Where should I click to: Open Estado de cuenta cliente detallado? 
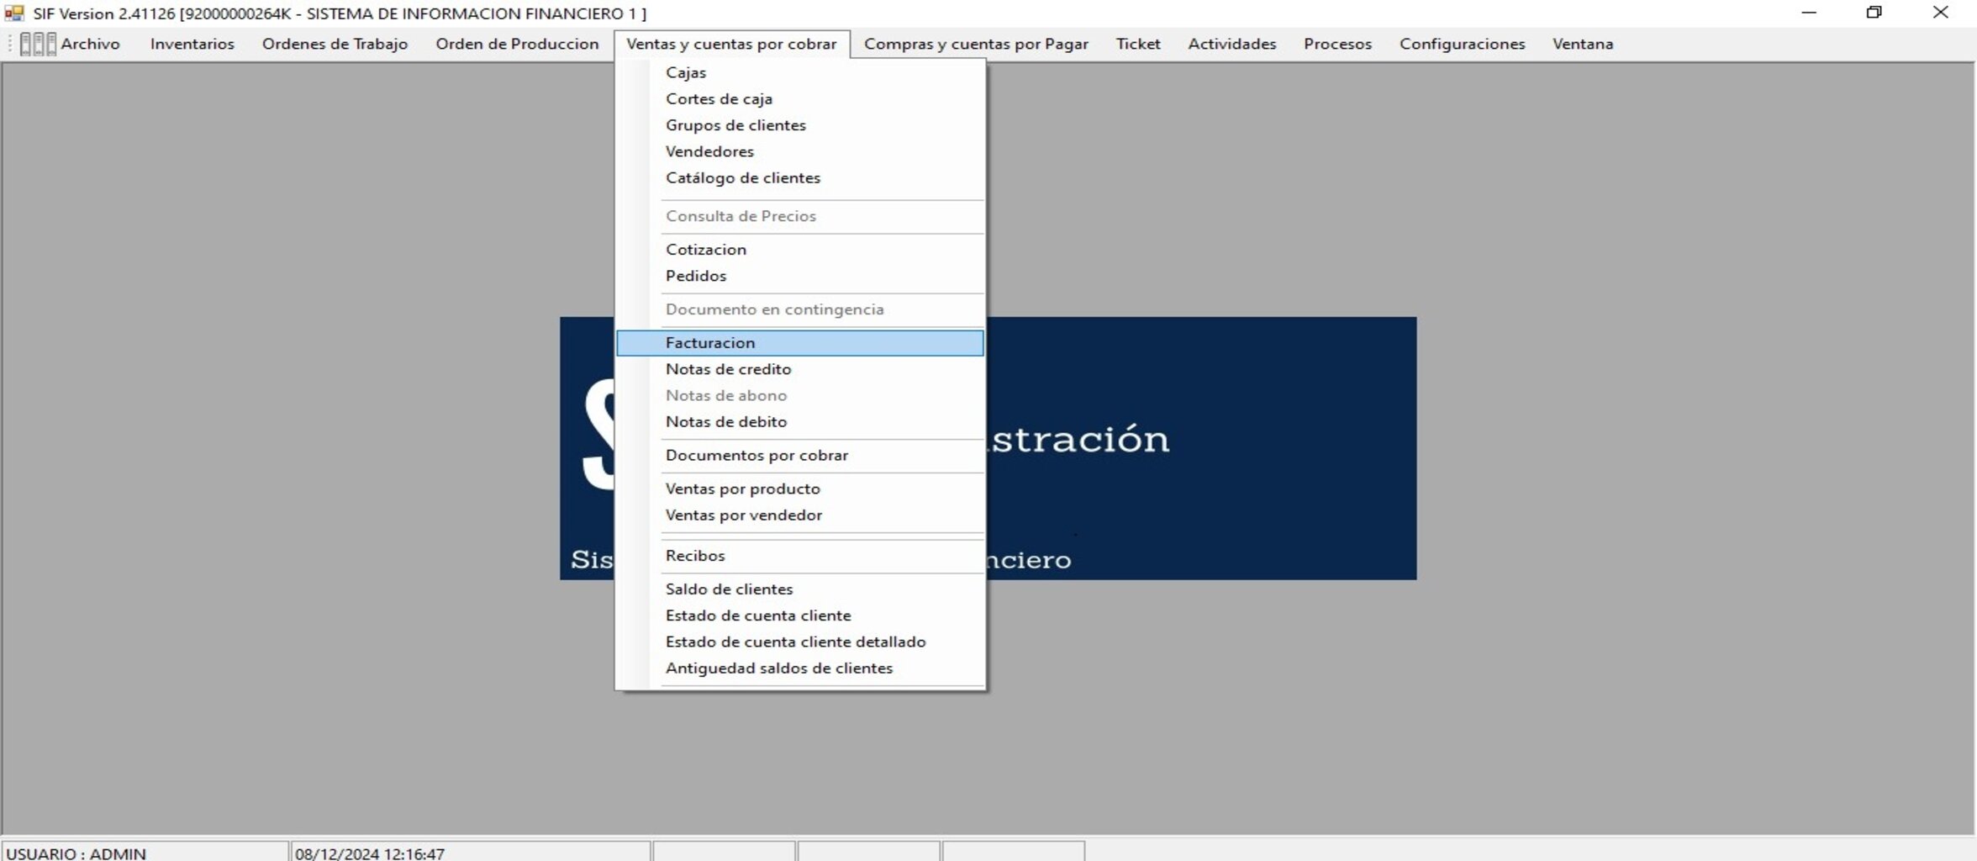tap(800, 642)
